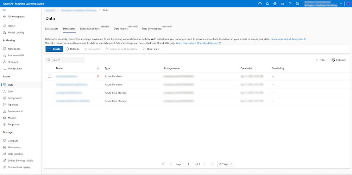
Task: Open the recent history clock icon
Action: tap(260, 4)
